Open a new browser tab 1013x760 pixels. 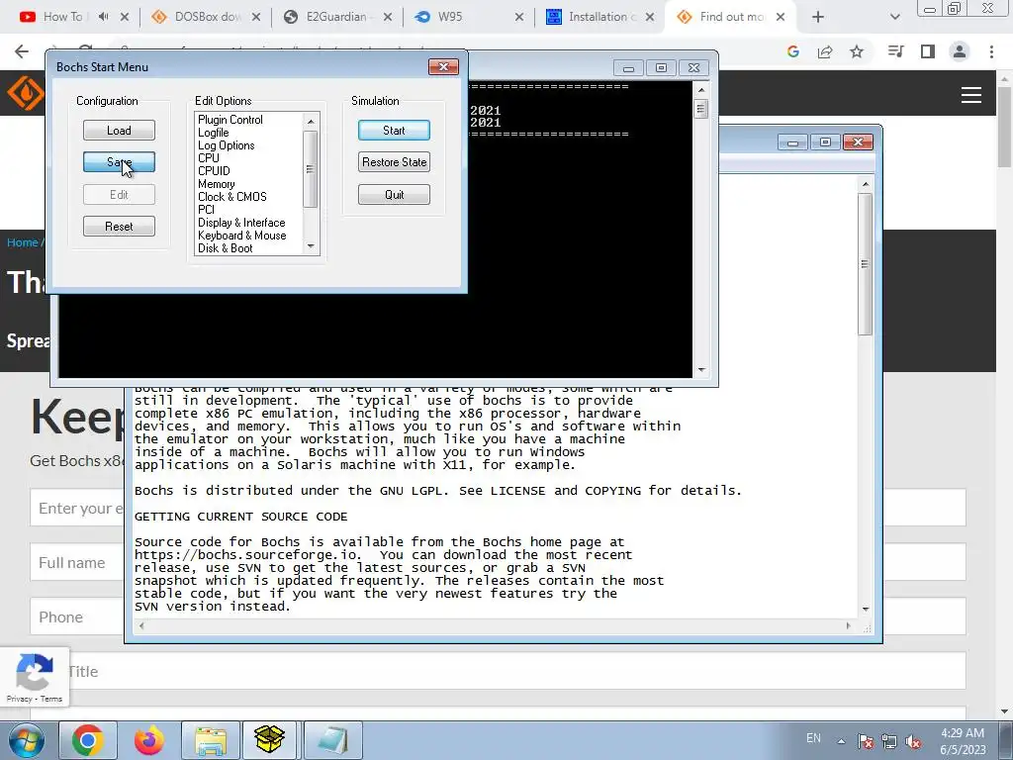[x=818, y=17]
